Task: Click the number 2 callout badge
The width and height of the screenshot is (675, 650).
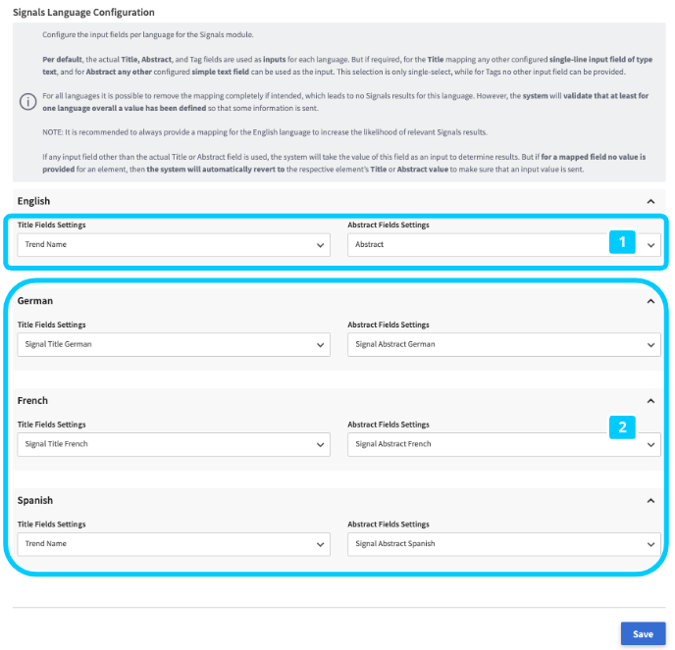Action: 621,426
